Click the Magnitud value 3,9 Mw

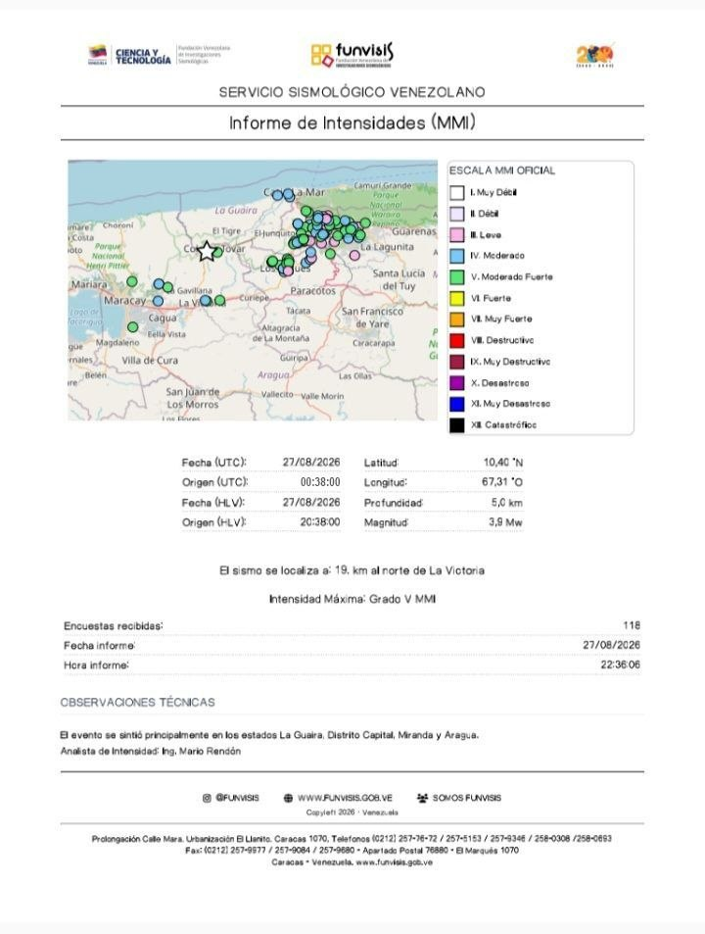(x=505, y=522)
